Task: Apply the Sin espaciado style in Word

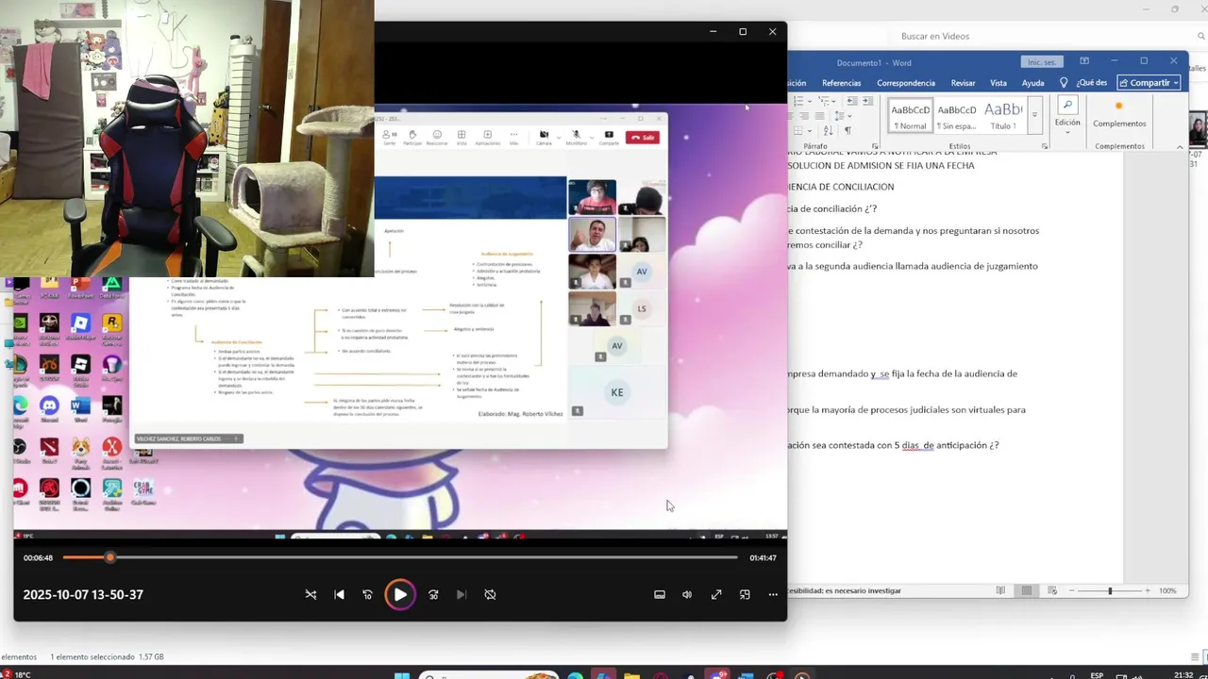Action: tap(957, 116)
